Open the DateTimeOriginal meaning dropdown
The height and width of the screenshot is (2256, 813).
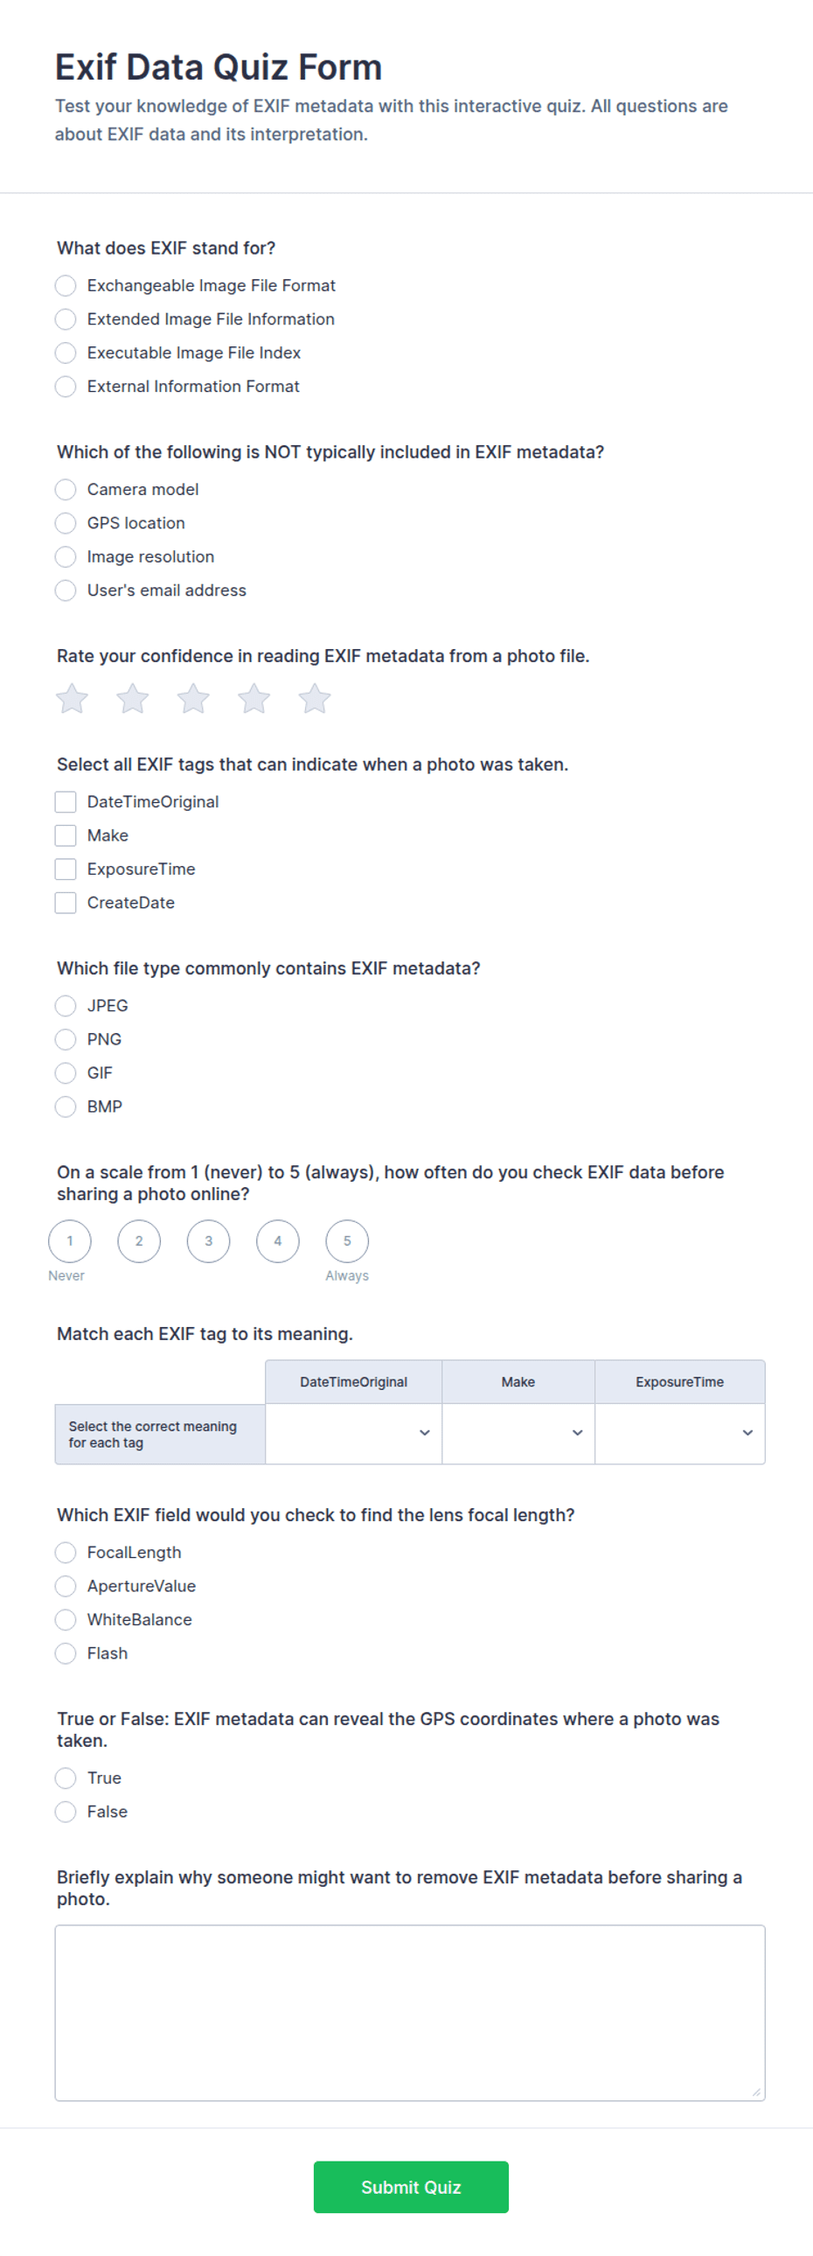(x=353, y=1434)
